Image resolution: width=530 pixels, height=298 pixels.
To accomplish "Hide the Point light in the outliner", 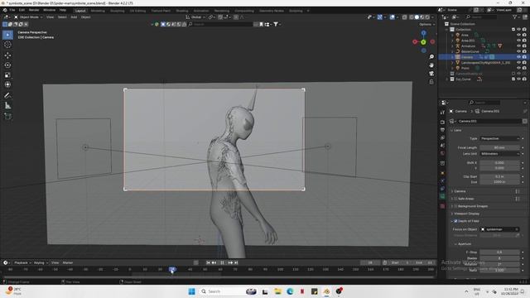I will [518, 68].
